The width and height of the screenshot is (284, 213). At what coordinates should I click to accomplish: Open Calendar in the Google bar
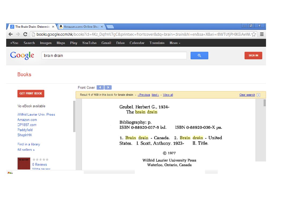(137, 43)
